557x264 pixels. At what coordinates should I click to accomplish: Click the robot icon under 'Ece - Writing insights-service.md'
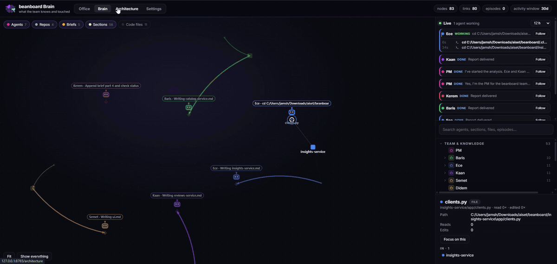coord(236,177)
